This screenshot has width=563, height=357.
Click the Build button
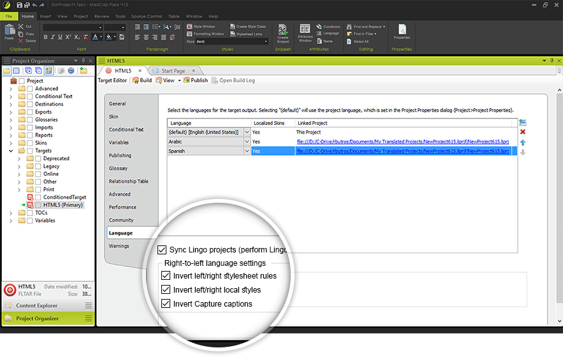pos(142,80)
